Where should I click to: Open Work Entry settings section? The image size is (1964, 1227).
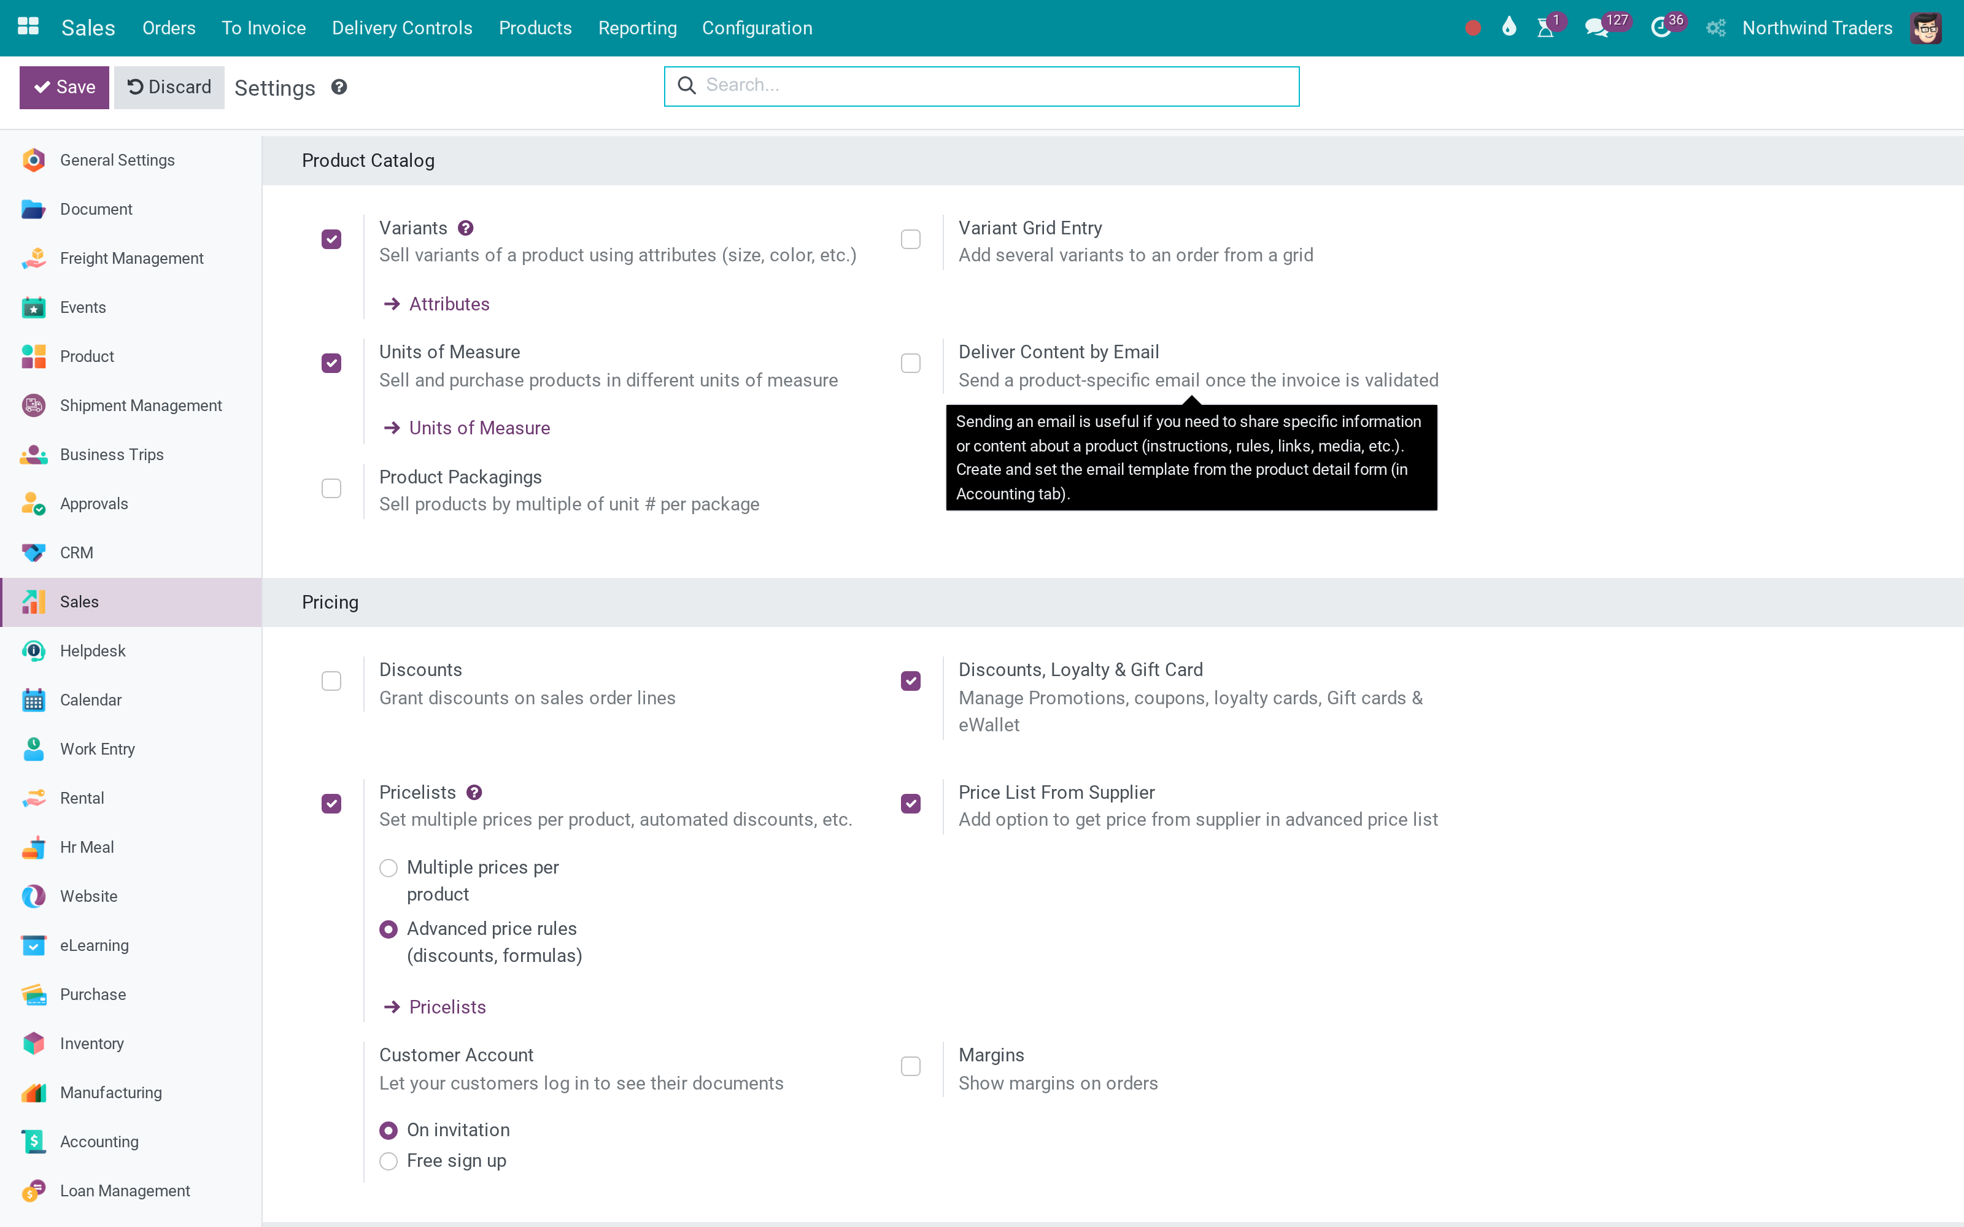pyautogui.click(x=131, y=749)
